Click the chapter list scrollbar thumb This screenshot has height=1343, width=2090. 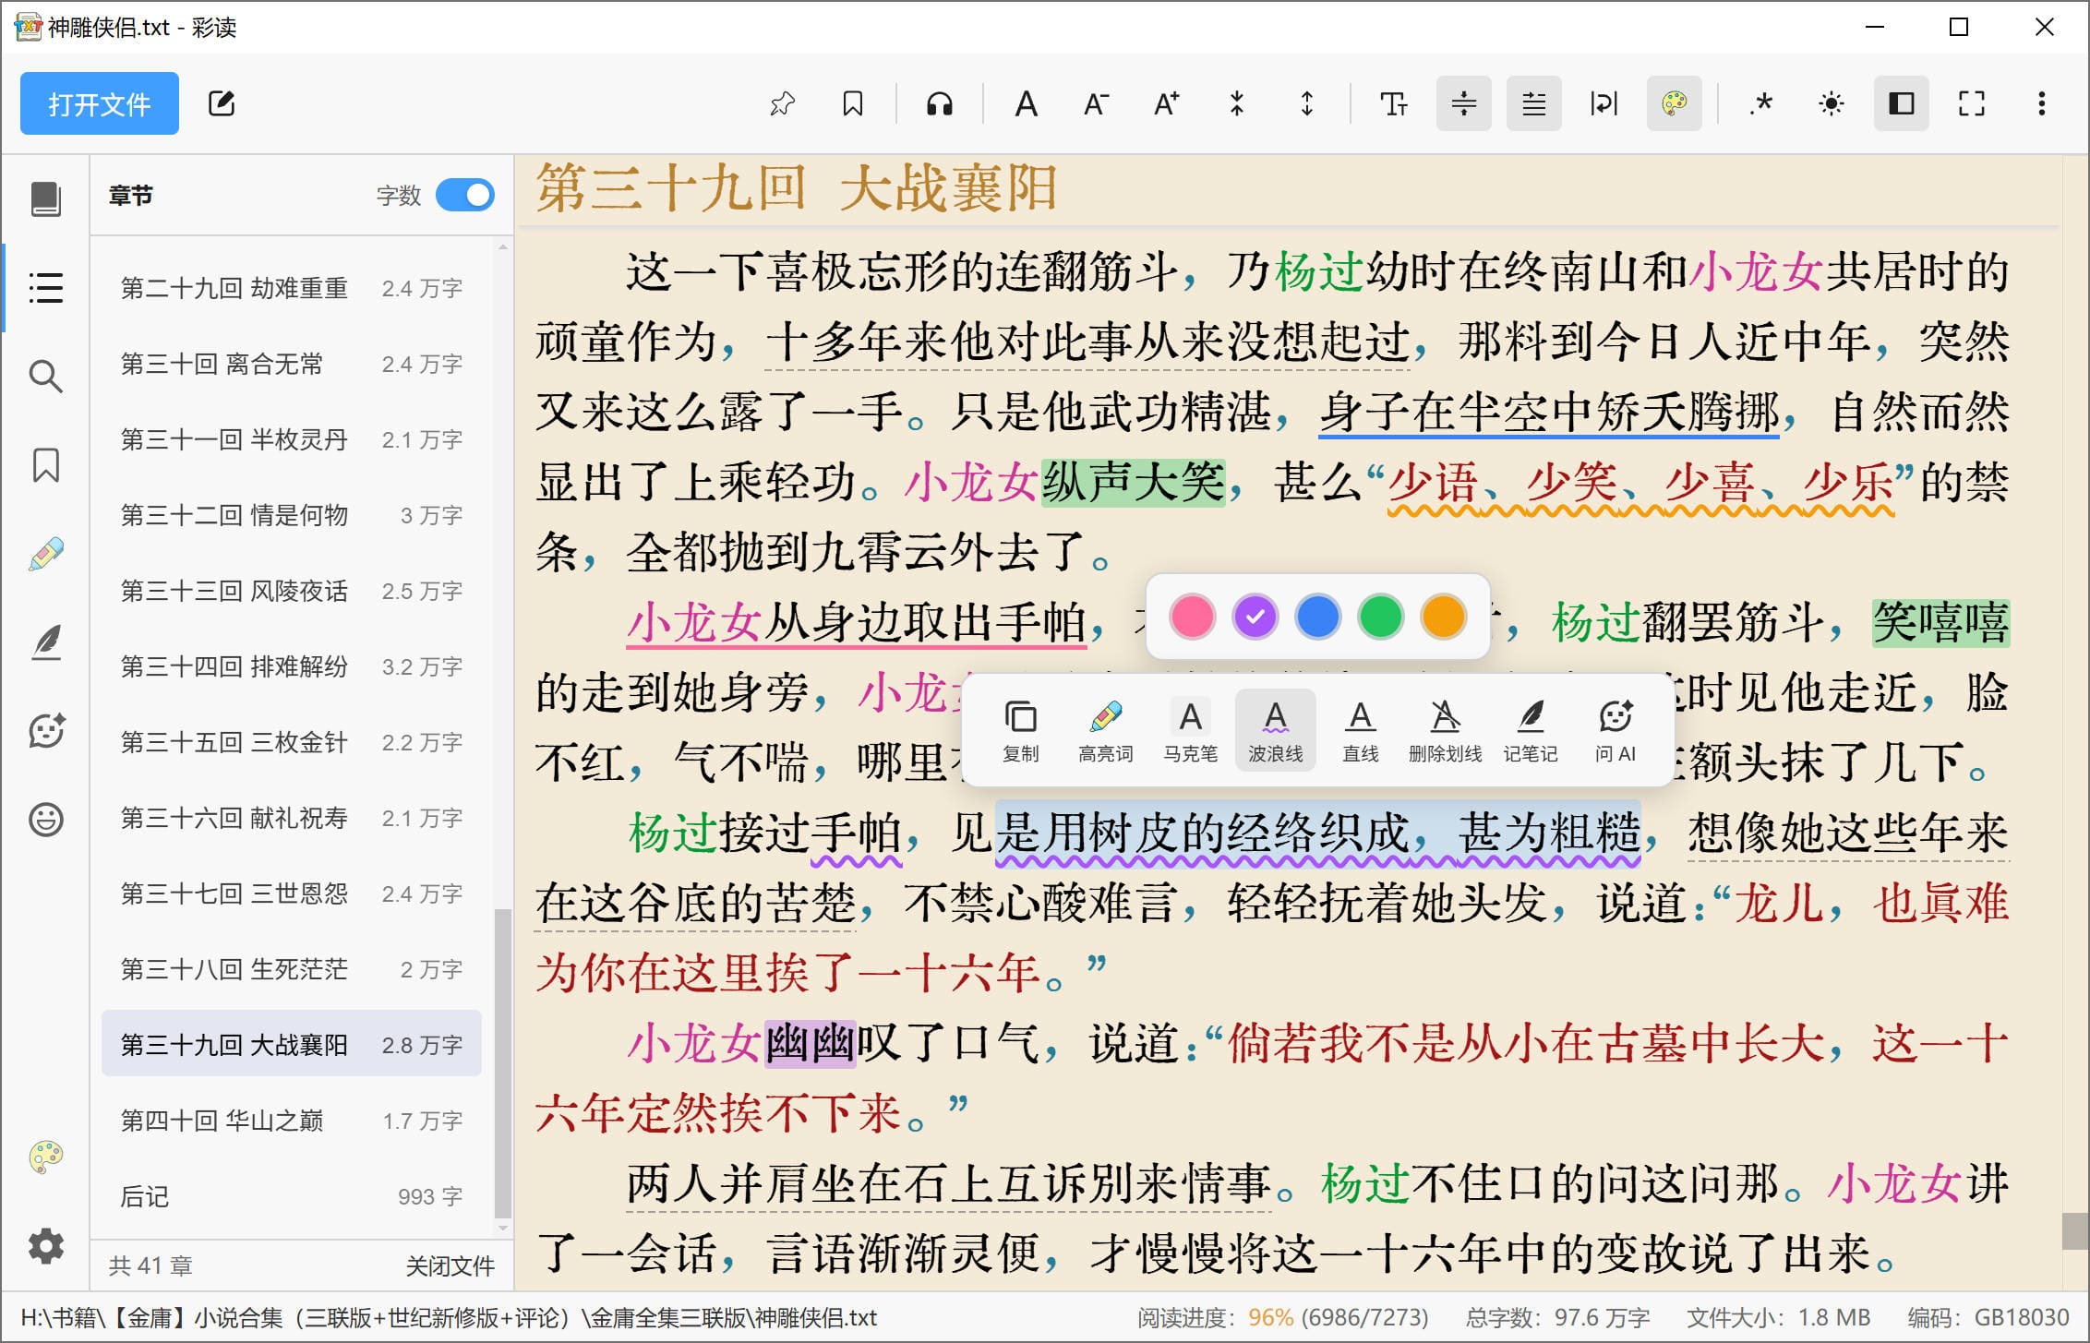click(x=502, y=1063)
